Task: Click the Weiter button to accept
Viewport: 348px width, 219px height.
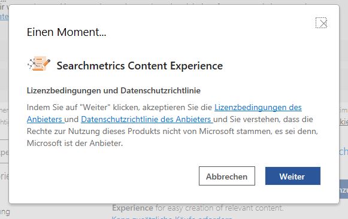Action: [293, 176]
